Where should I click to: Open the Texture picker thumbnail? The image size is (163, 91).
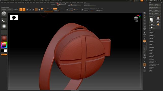coord(4,33)
